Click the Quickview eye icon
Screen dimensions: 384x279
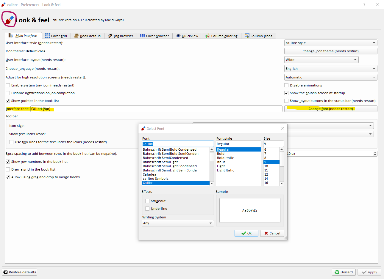click(x=178, y=36)
